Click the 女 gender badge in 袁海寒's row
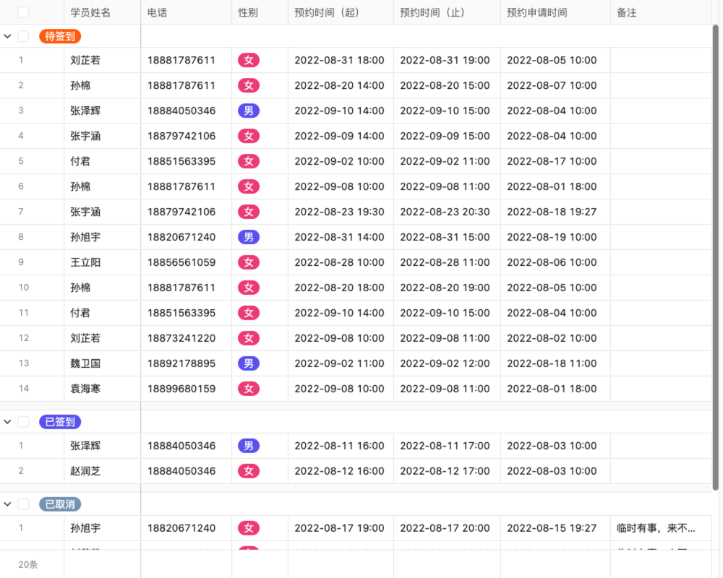Screen dimensions: 723x578 (x=249, y=389)
